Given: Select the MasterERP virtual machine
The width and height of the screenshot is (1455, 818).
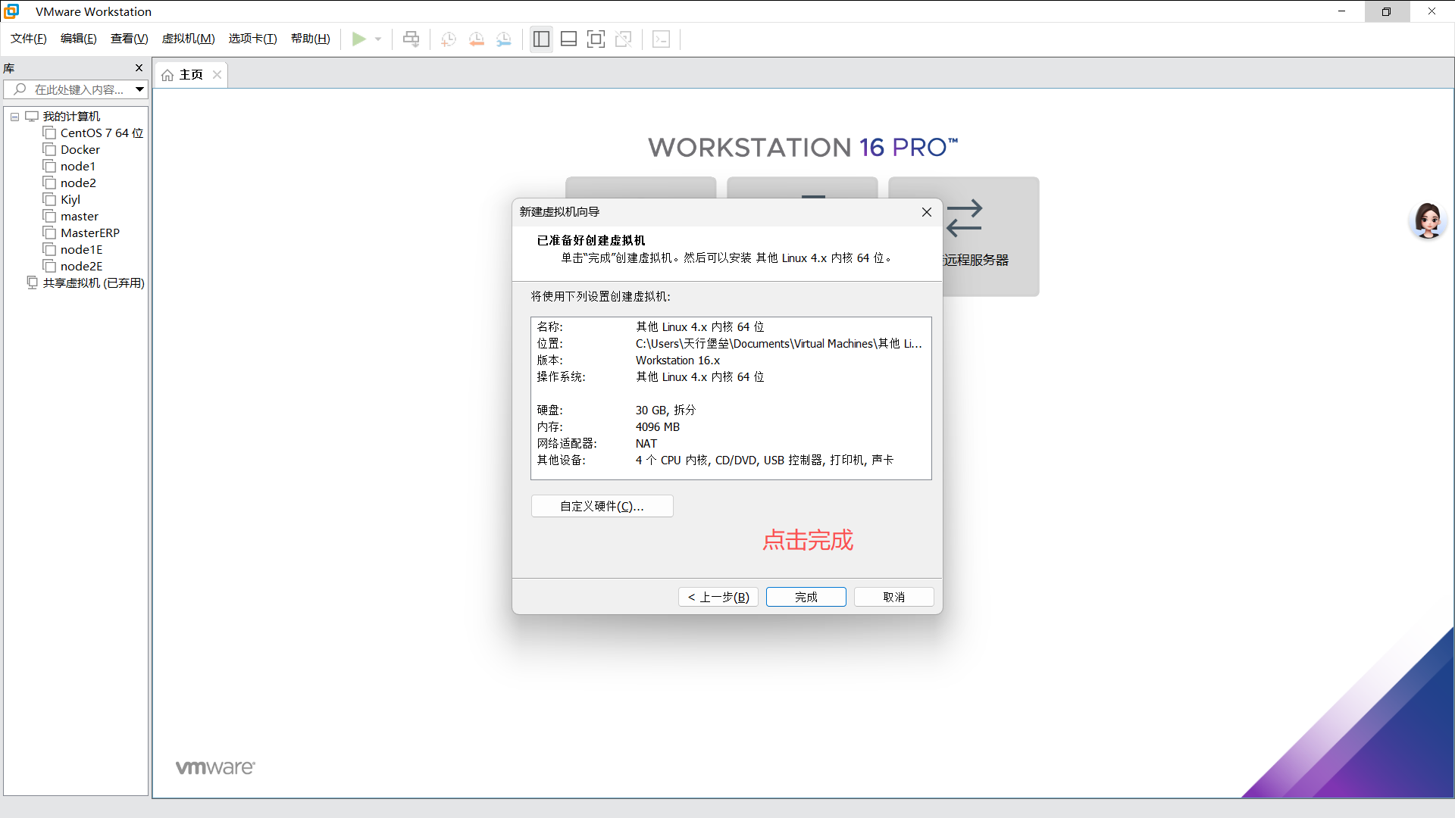Looking at the screenshot, I should click(x=89, y=233).
